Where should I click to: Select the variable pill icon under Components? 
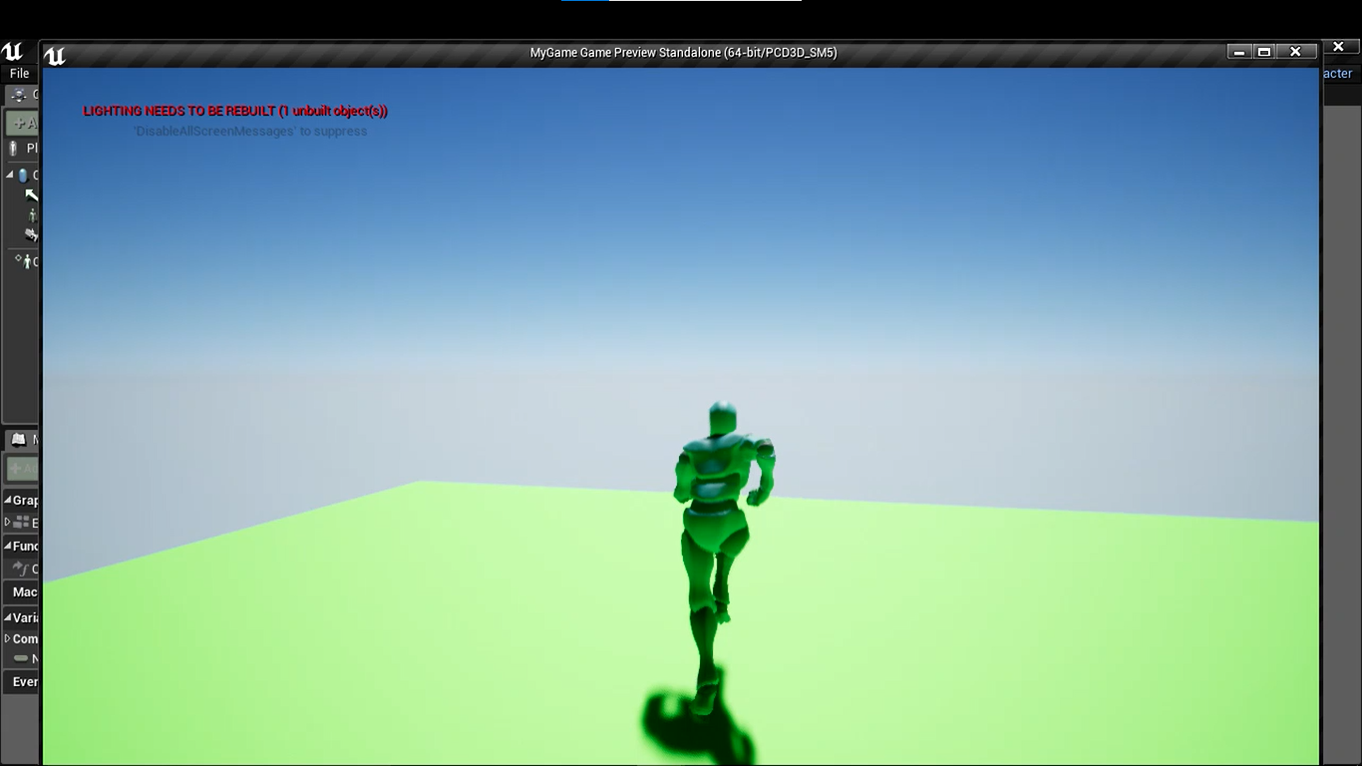[x=21, y=659]
